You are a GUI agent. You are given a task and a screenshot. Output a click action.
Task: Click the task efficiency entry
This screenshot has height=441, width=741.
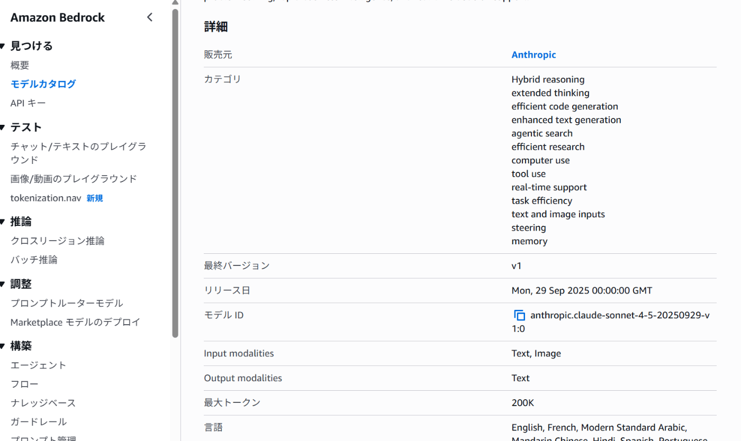click(x=541, y=201)
